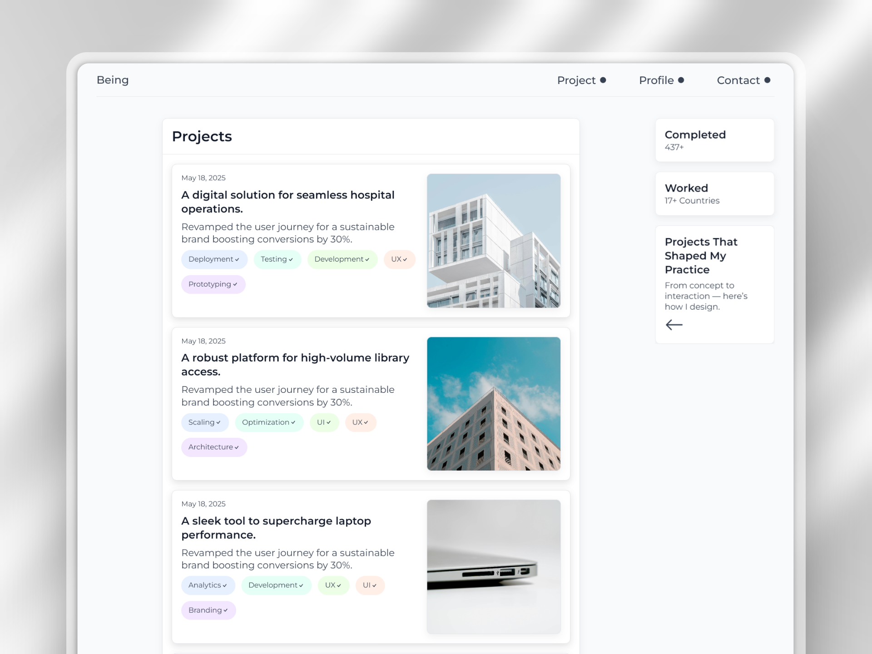Click the Being logo
Screen dimensions: 872x654
point(112,80)
